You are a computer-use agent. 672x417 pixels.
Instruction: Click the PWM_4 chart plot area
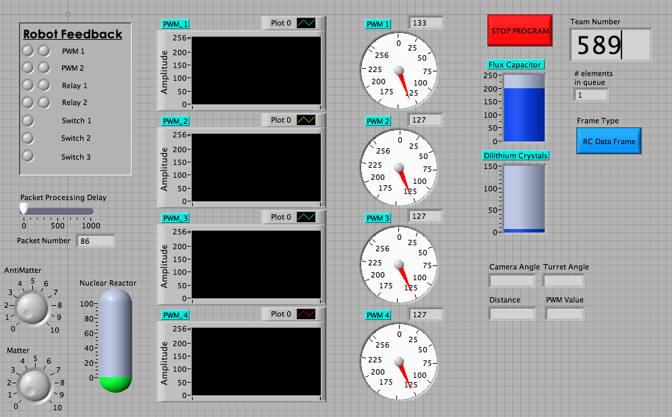256,362
